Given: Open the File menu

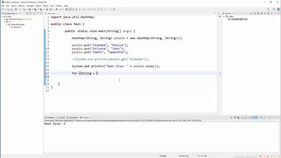Looking at the screenshot, I should 3,6.
